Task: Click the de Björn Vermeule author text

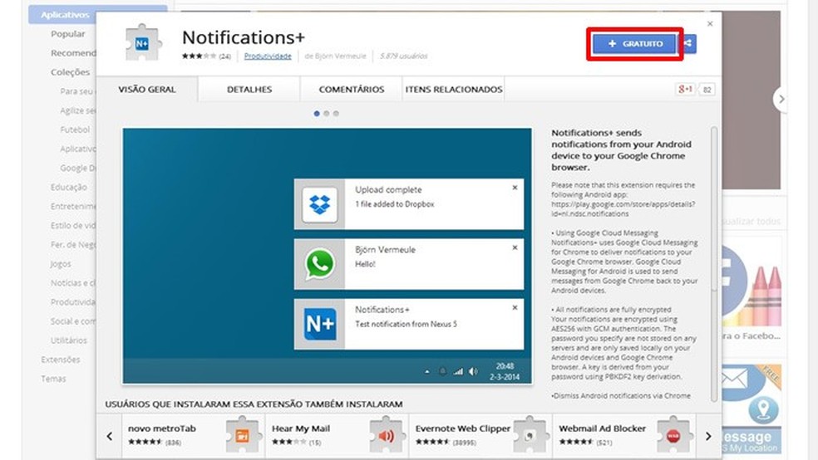Action: click(x=336, y=56)
